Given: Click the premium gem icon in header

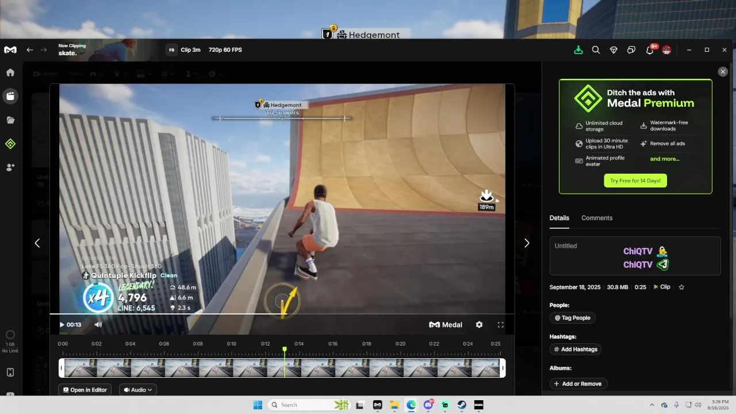Looking at the screenshot, I should [614, 50].
